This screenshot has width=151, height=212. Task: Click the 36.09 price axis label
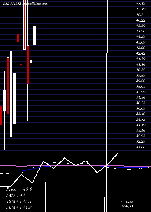[141, 108]
